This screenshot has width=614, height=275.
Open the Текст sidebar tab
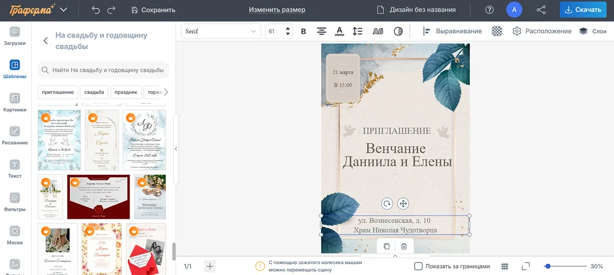pyautogui.click(x=15, y=169)
